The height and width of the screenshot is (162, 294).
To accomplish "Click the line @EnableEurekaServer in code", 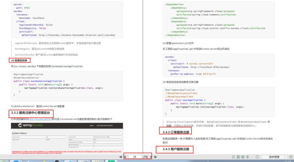I will coord(26,78).
